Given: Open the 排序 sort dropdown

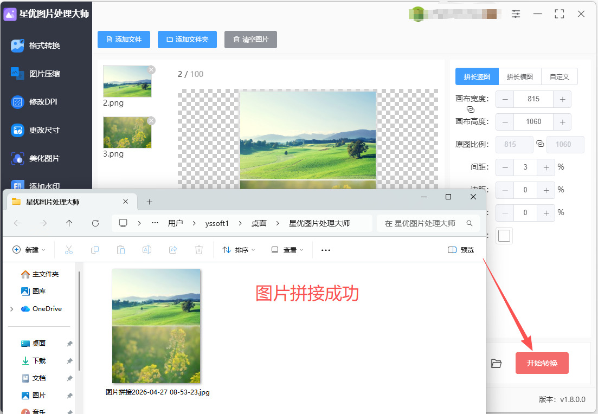Looking at the screenshot, I should tap(239, 250).
